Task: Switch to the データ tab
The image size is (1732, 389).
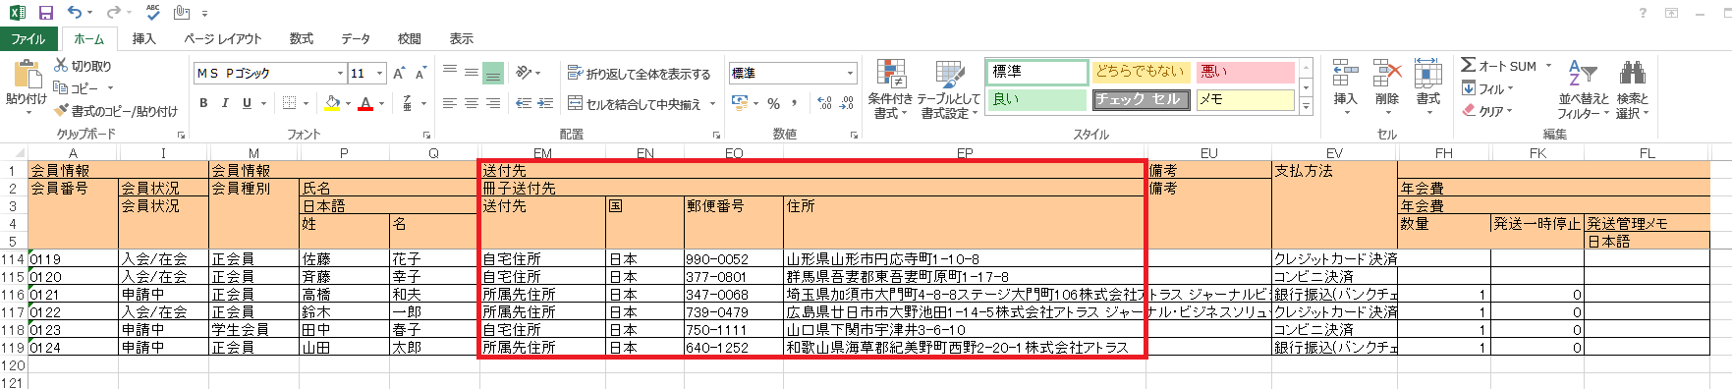Action: point(356,38)
